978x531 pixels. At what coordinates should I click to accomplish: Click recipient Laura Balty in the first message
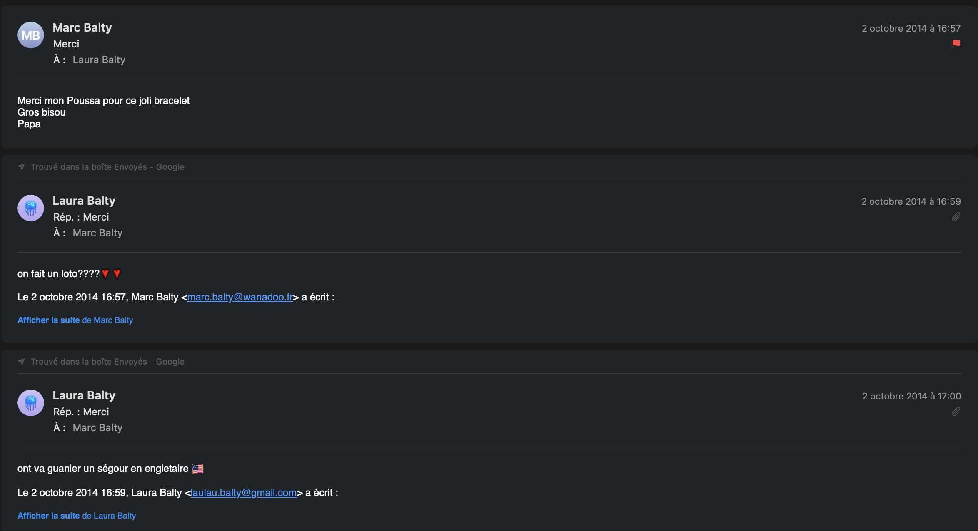click(x=99, y=60)
